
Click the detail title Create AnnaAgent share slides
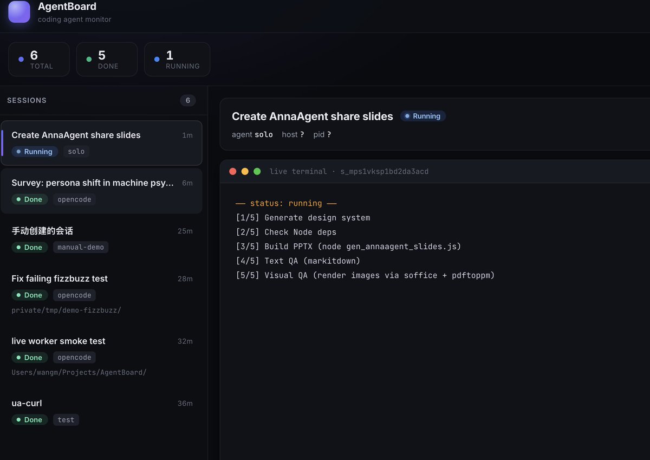pyautogui.click(x=313, y=116)
